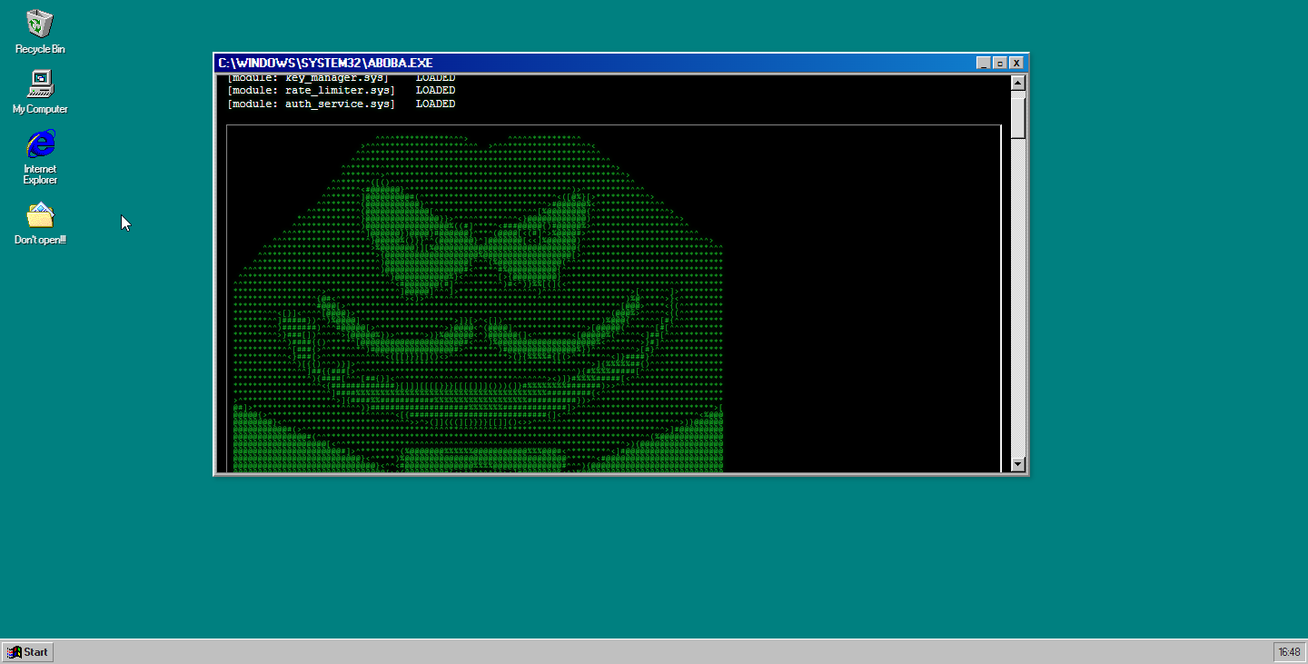Click the "[module: rate_limiter.sys]" text
The image size is (1308, 664).
[x=311, y=90]
